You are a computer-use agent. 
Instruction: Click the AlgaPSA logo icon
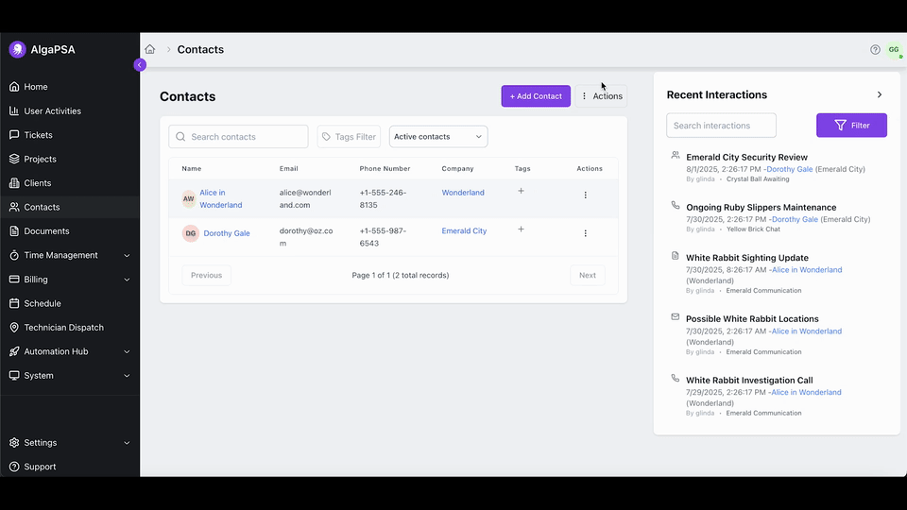pyautogui.click(x=17, y=49)
